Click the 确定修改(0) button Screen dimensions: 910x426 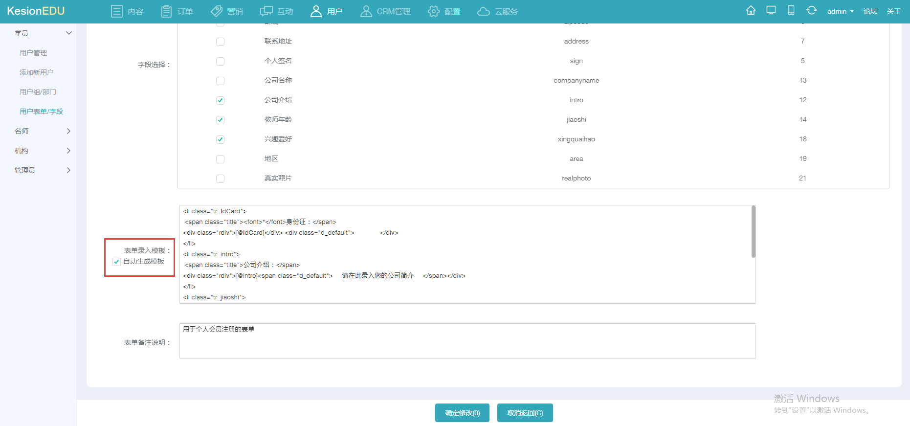pyautogui.click(x=462, y=413)
